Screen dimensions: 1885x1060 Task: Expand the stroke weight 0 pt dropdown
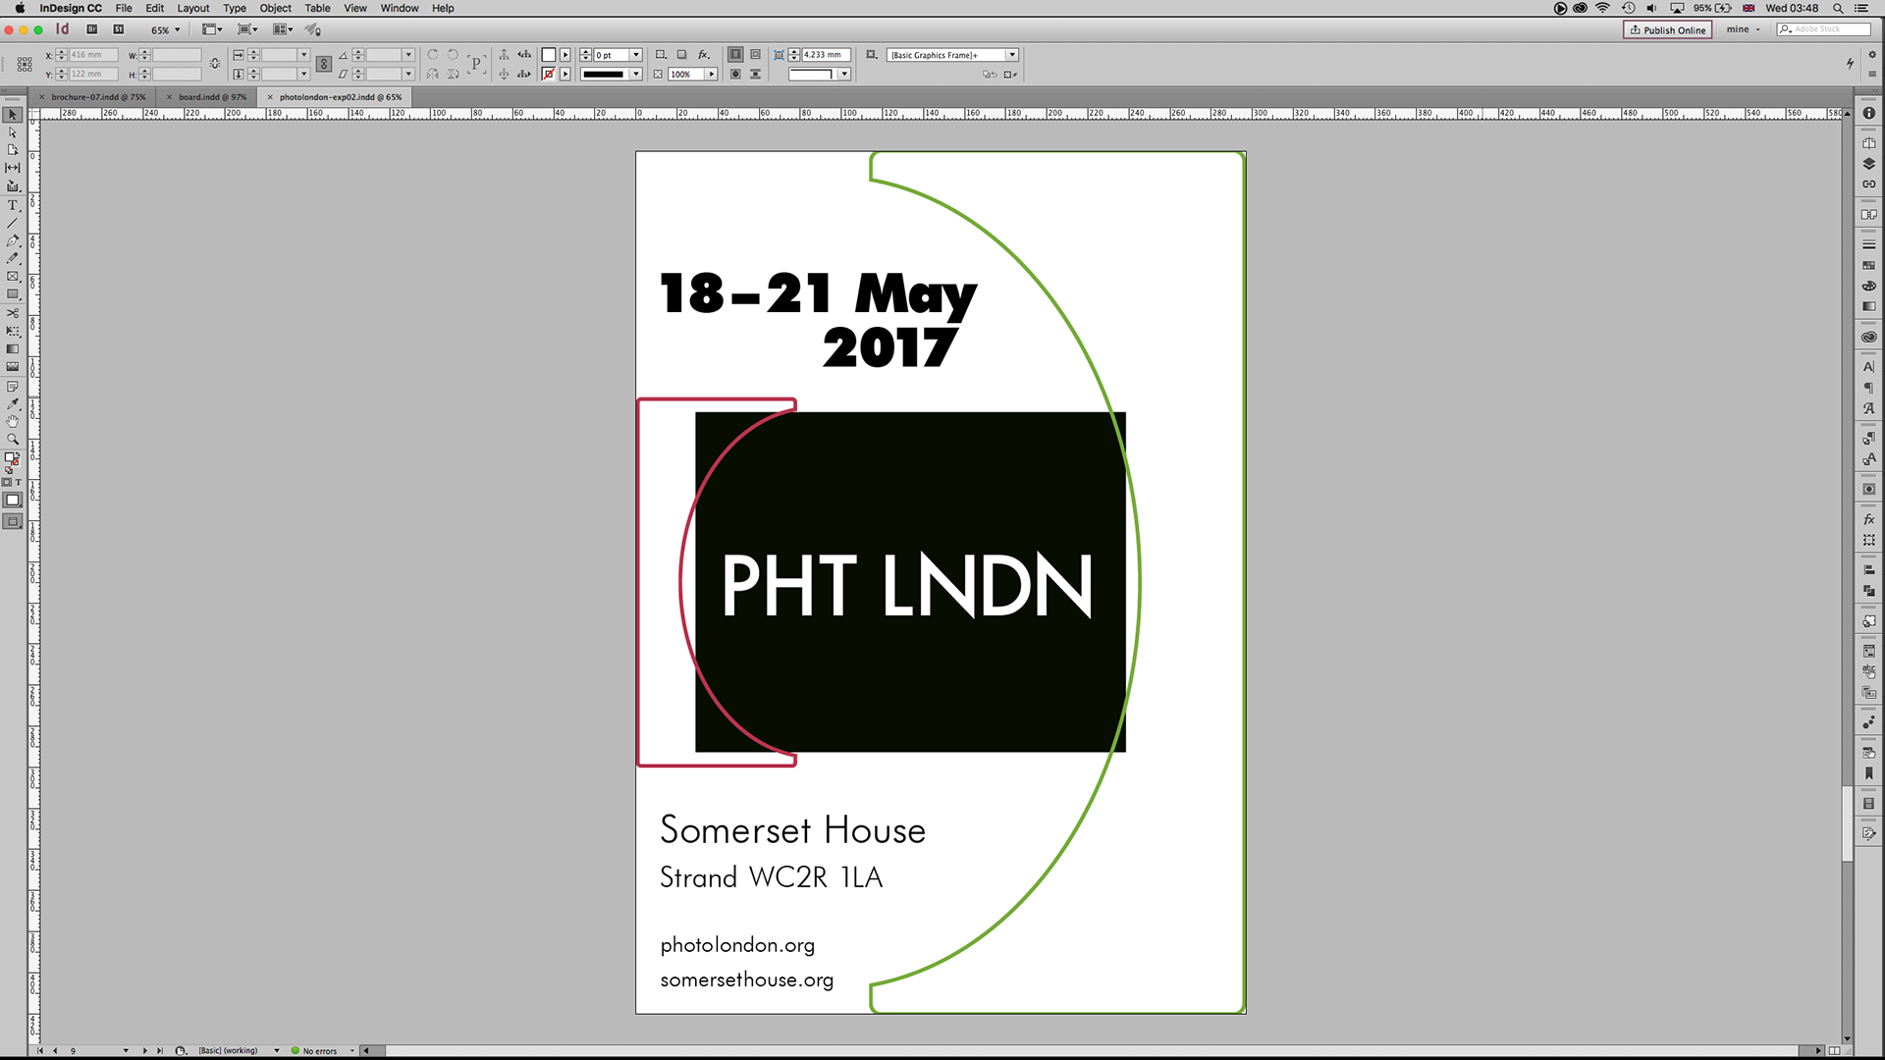pyautogui.click(x=636, y=55)
